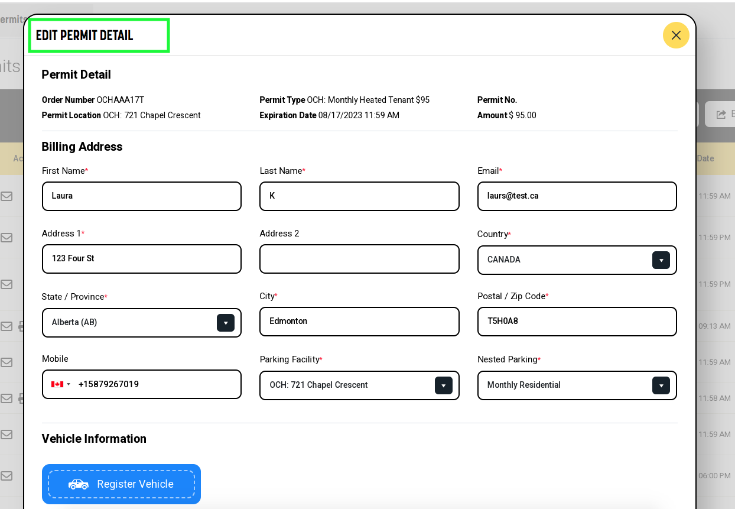Expand the Nested Parking dropdown Monthly Residential
735x509 pixels.
tap(577, 385)
